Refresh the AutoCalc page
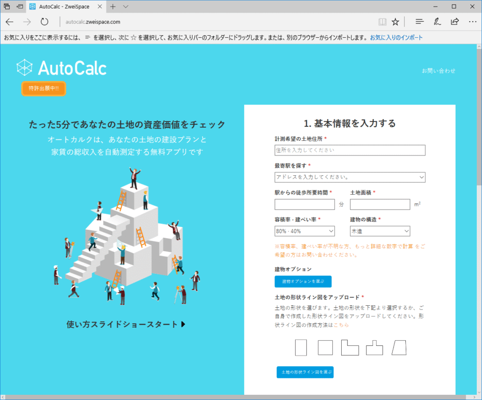Image resolution: width=482 pixels, height=400 pixels. tap(45, 22)
